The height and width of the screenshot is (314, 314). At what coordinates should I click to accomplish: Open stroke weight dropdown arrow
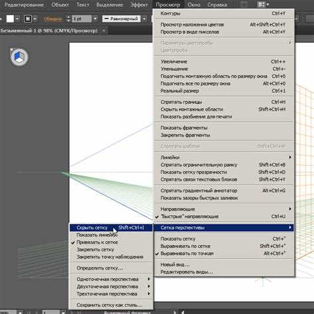(x=95, y=19)
